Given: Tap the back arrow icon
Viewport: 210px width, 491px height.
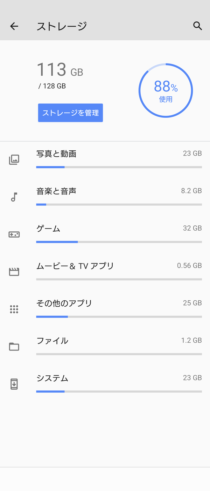Looking at the screenshot, I should [14, 26].
